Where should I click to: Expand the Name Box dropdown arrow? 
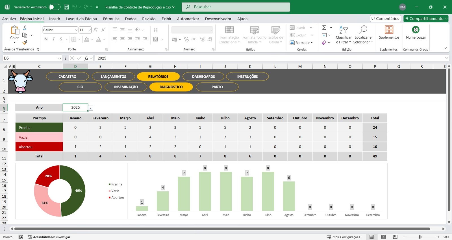pyautogui.click(x=59, y=58)
